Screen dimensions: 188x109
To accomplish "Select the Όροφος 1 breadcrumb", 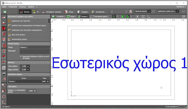I will point(83,16).
